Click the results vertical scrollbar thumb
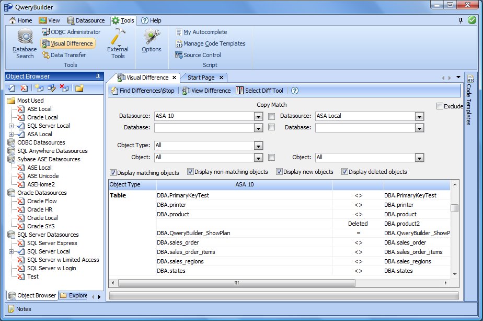Viewport: 483px width, 321px height. click(x=454, y=208)
